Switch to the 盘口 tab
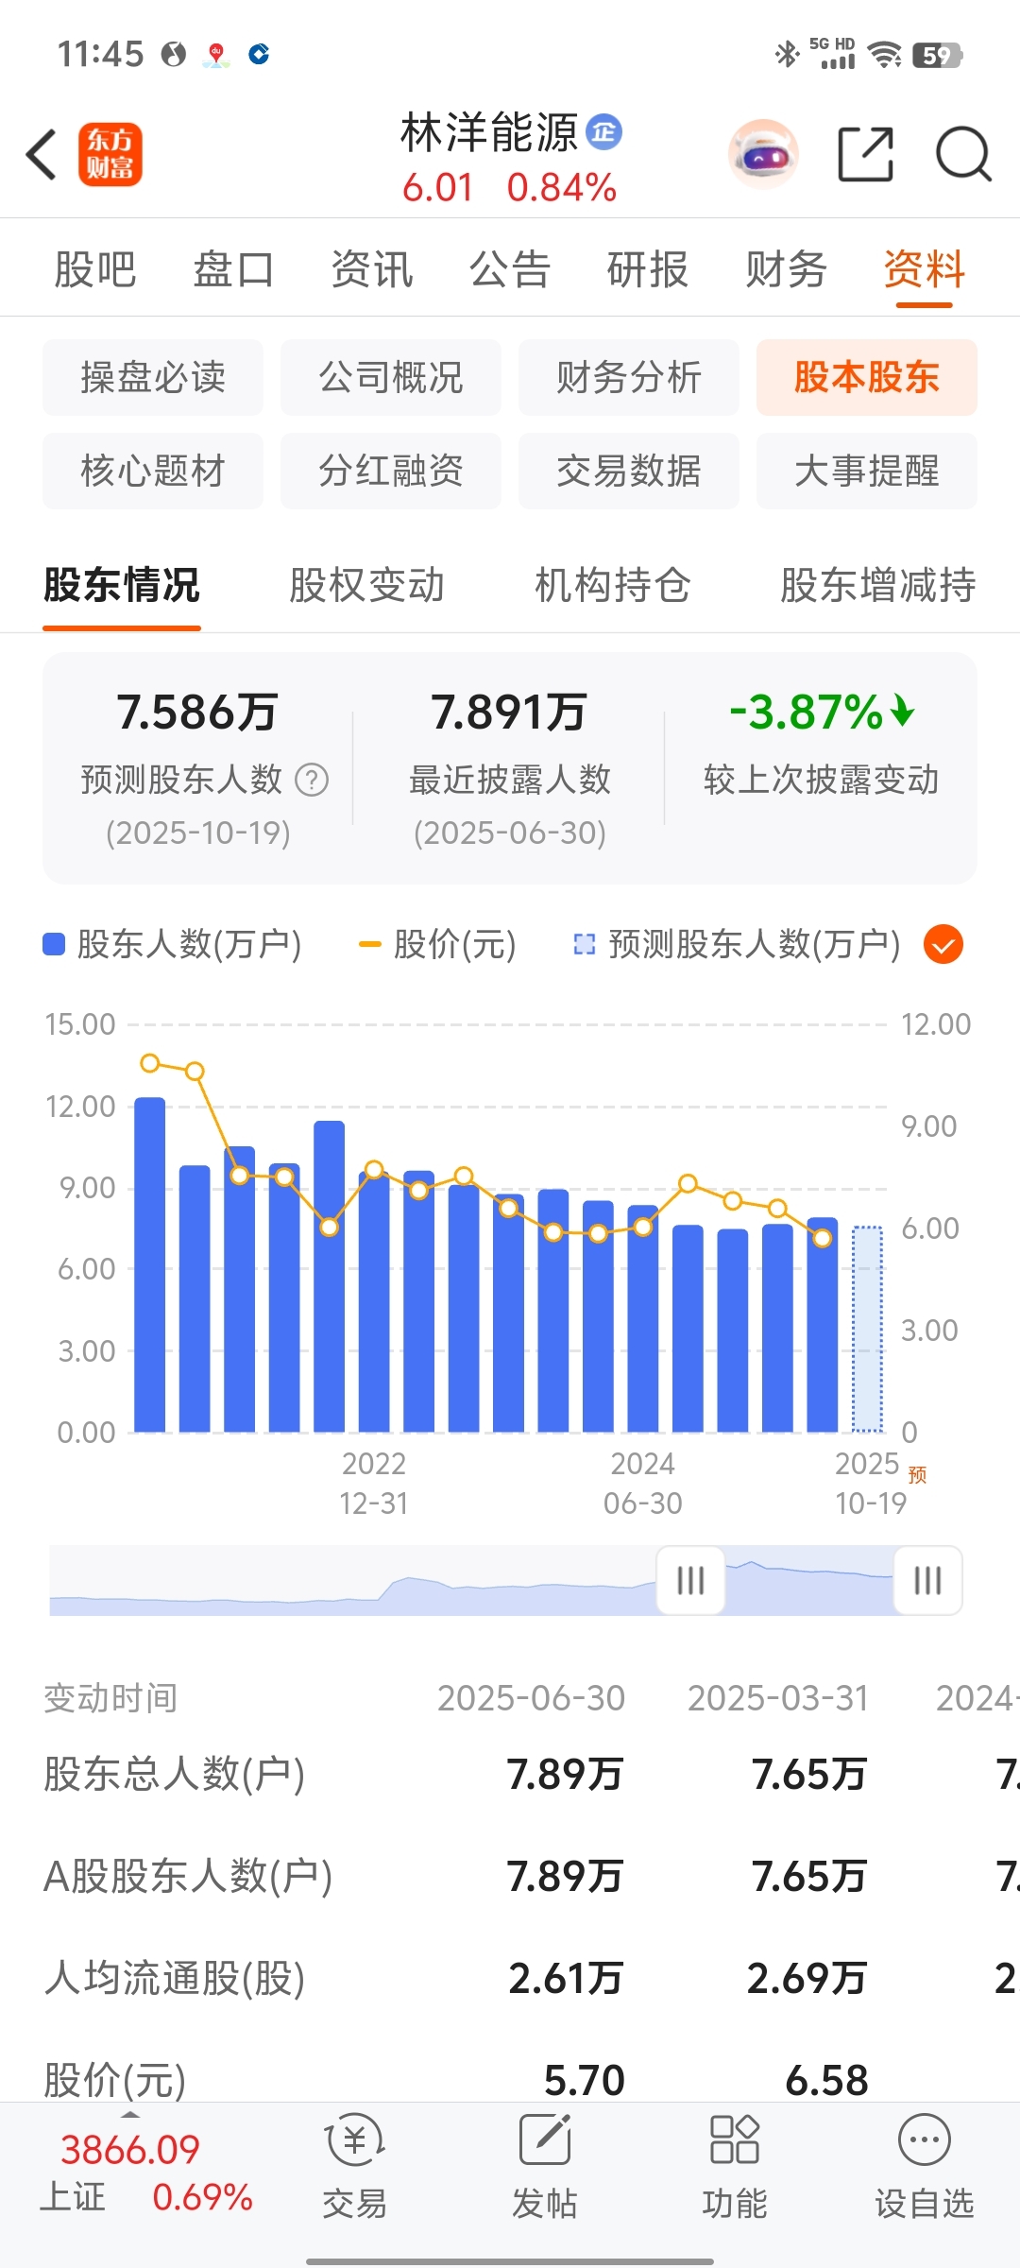This screenshot has width=1020, height=2268. (233, 269)
